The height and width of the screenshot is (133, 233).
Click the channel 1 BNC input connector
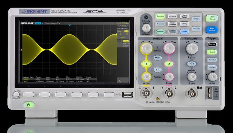pos(146,93)
